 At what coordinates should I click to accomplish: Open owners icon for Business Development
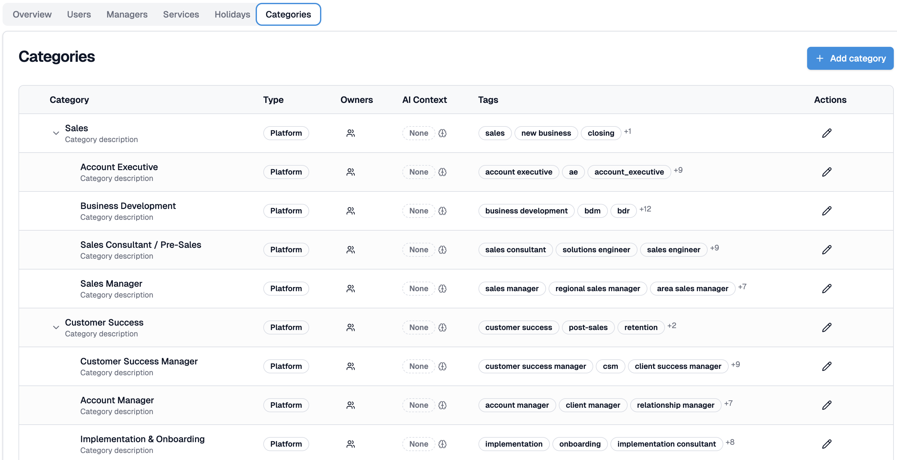350,211
